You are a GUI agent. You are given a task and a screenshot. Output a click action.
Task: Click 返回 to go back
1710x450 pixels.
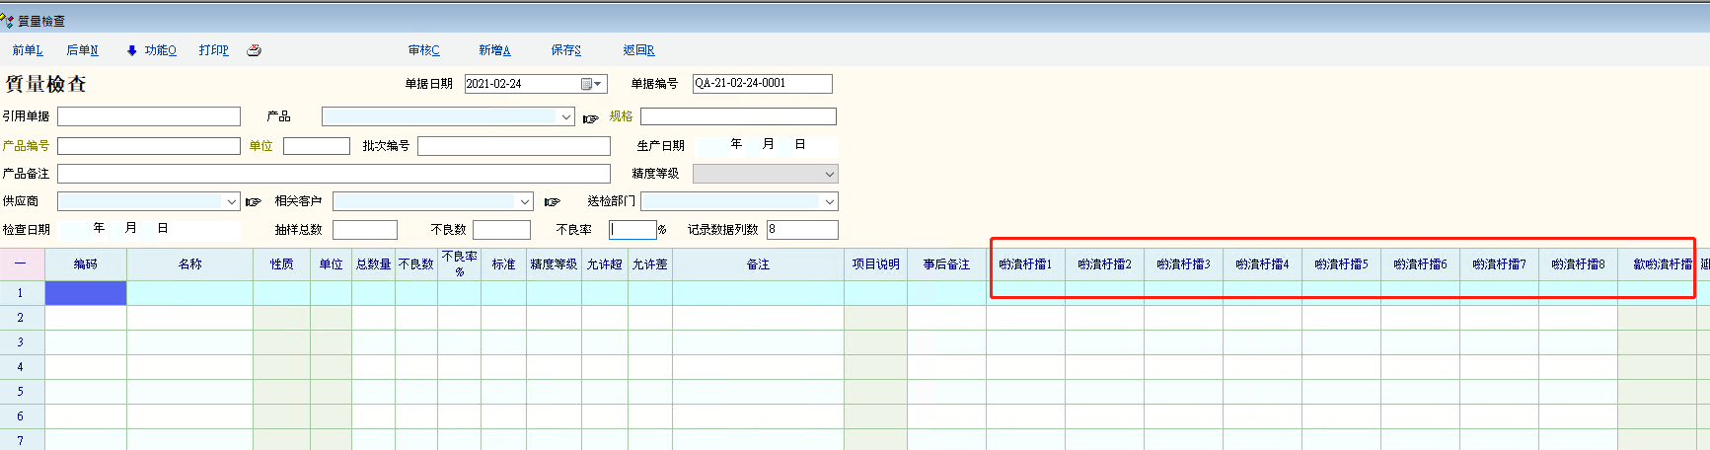point(638,50)
